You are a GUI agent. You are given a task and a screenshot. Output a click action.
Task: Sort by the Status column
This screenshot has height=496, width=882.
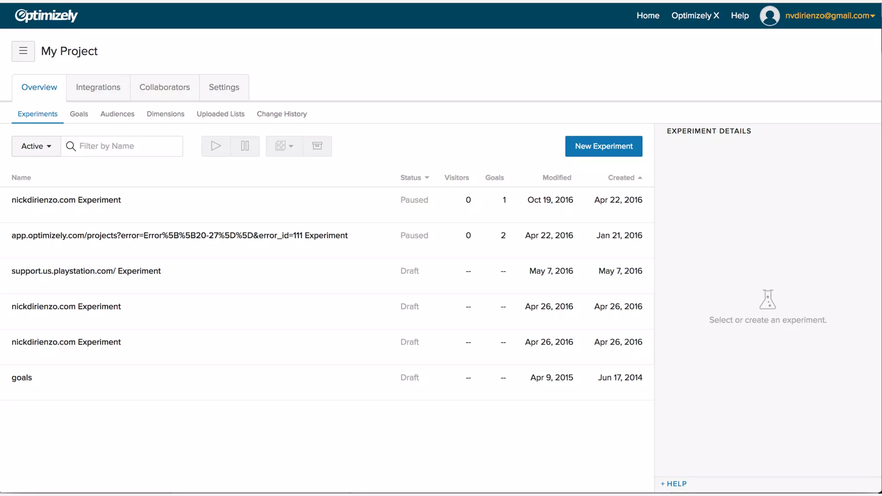click(414, 178)
